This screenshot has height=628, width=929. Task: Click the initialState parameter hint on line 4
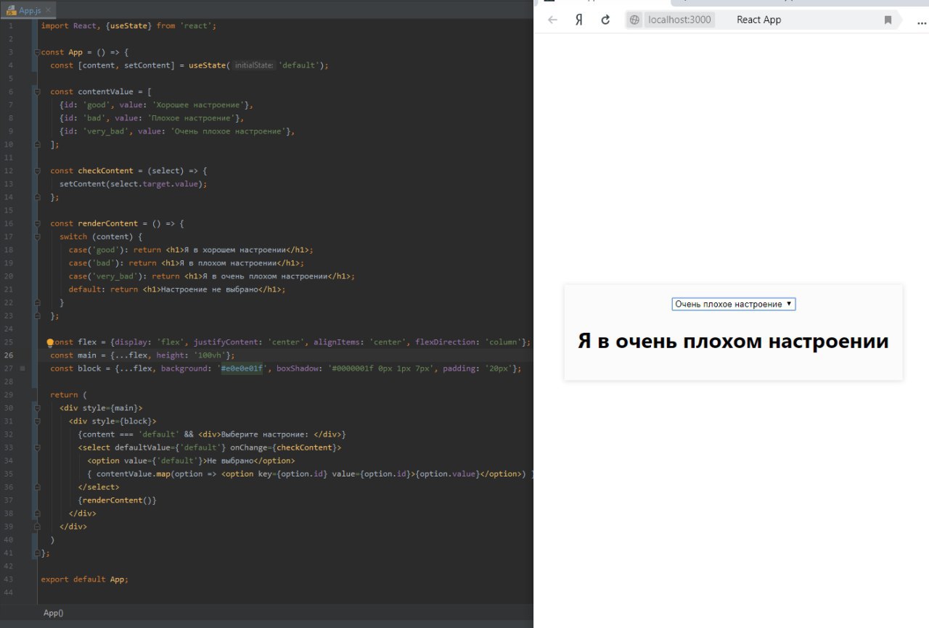tap(253, 65)
